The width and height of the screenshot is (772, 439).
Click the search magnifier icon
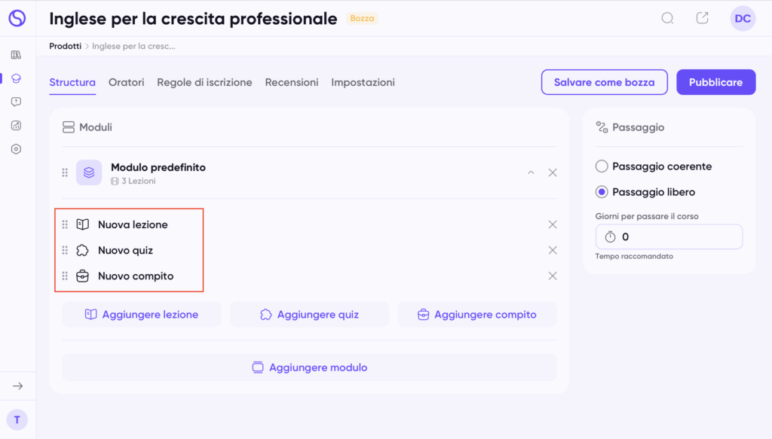point(667,18)
